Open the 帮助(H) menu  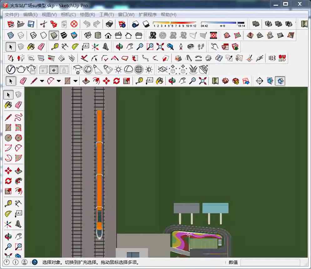(169, 15)
